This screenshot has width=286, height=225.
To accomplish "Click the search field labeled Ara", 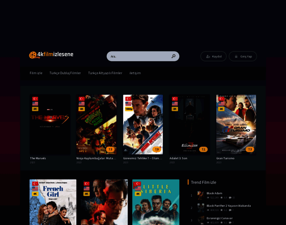I will point(143,56).
